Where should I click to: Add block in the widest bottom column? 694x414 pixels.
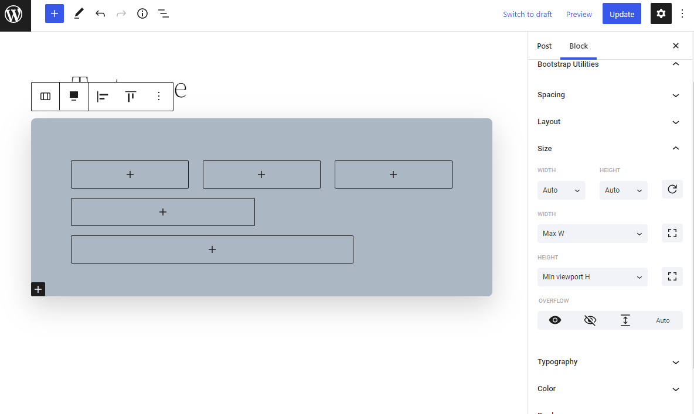coord(212,249)
